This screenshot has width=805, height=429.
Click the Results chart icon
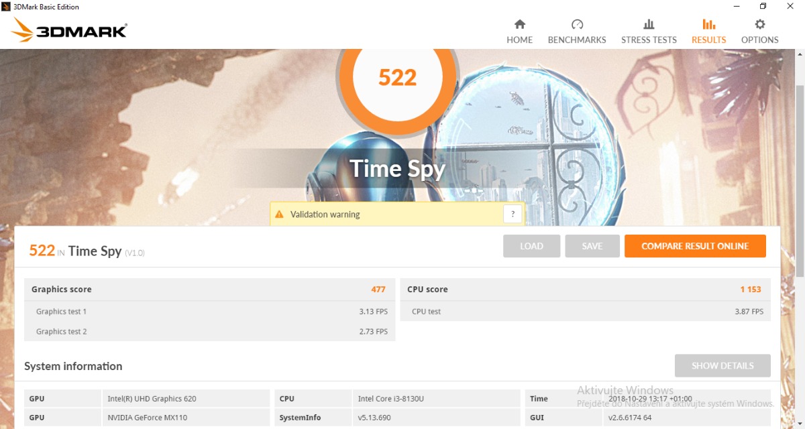point(708,25)
